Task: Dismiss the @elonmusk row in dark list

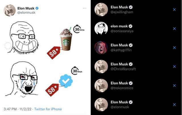Action: point(174,104)
